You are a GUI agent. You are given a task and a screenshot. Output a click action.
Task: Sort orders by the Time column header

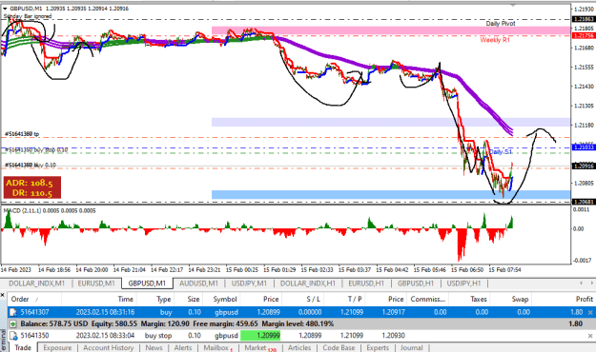pos(99,300)
